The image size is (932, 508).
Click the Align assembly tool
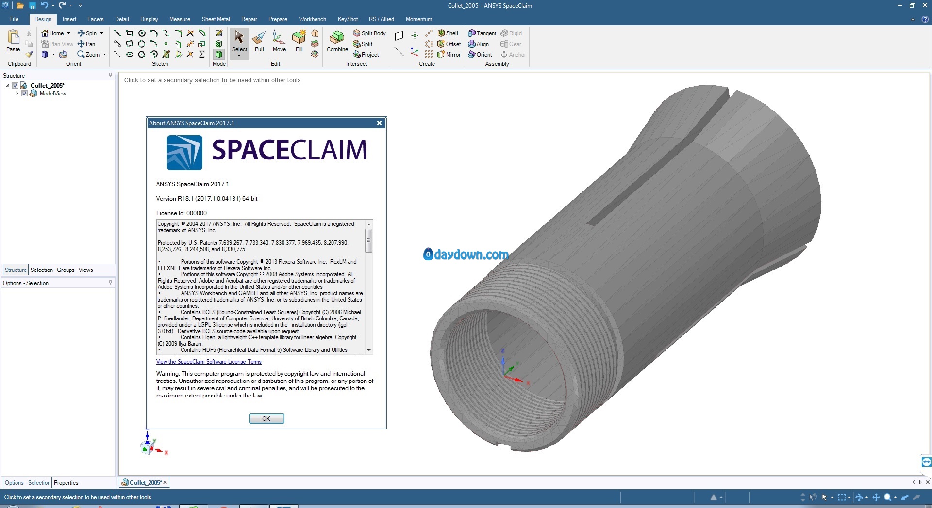tap(479, 44)
